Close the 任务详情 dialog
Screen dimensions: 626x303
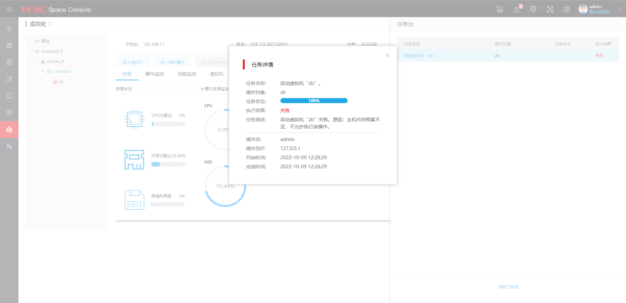click(387, 55)
